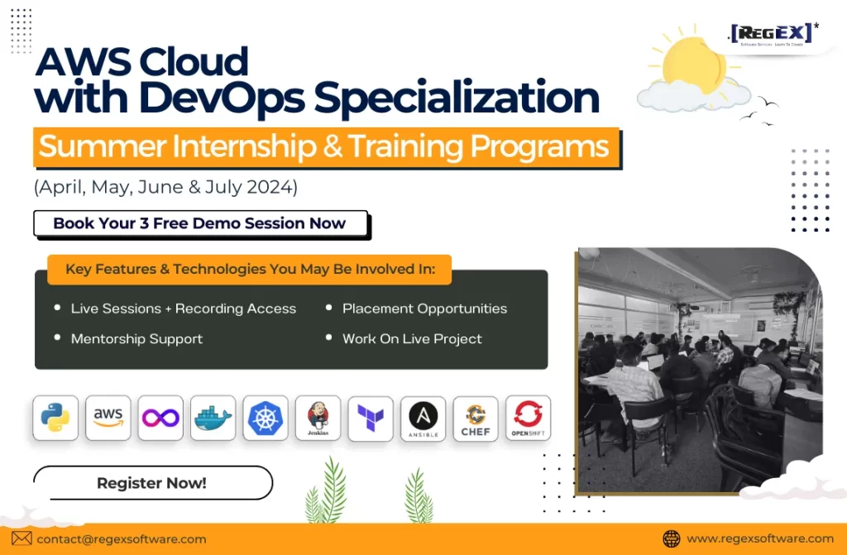Viewport: 847px width, 555px height.
Task: Select Live Sessions + Recording Access text
Action: 184,309
